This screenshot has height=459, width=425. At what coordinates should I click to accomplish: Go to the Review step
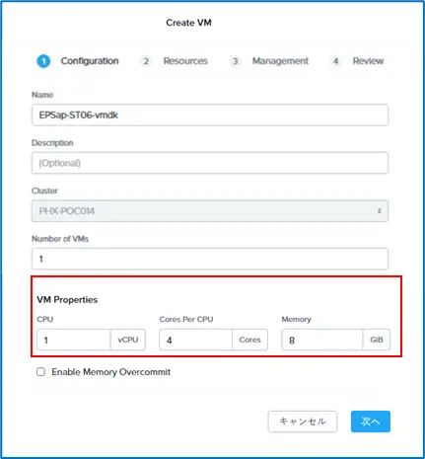368,61
